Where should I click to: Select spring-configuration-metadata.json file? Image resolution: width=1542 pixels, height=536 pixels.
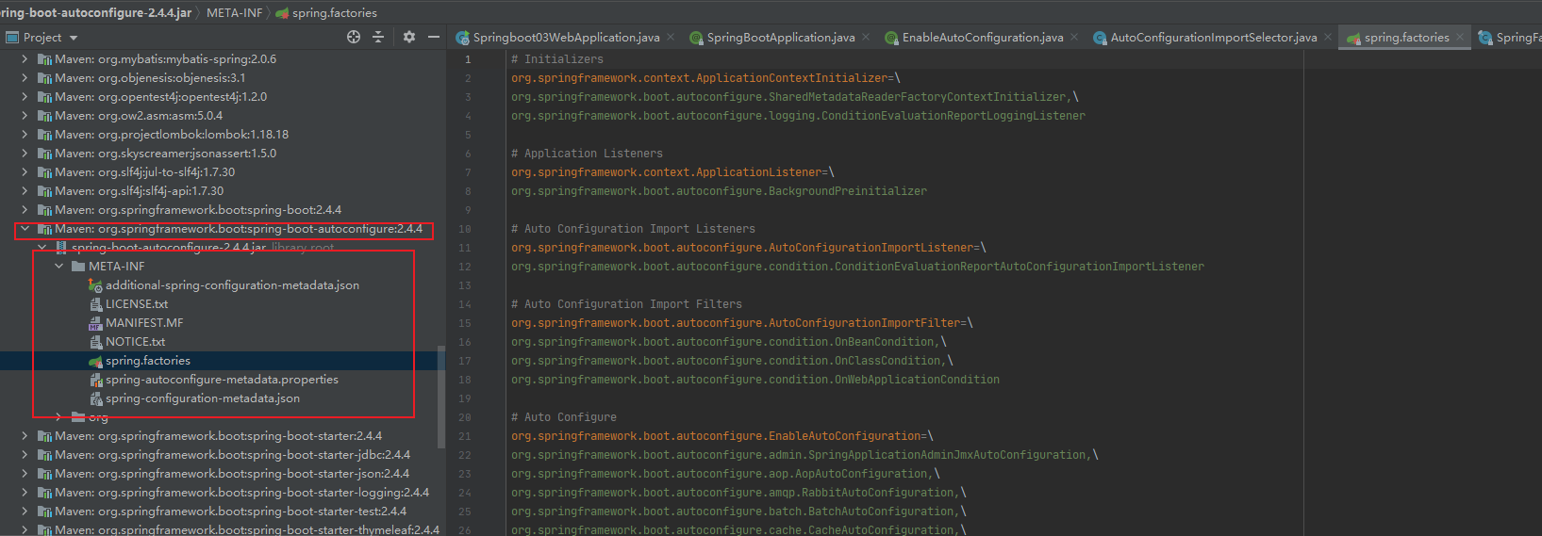point(203,398)
